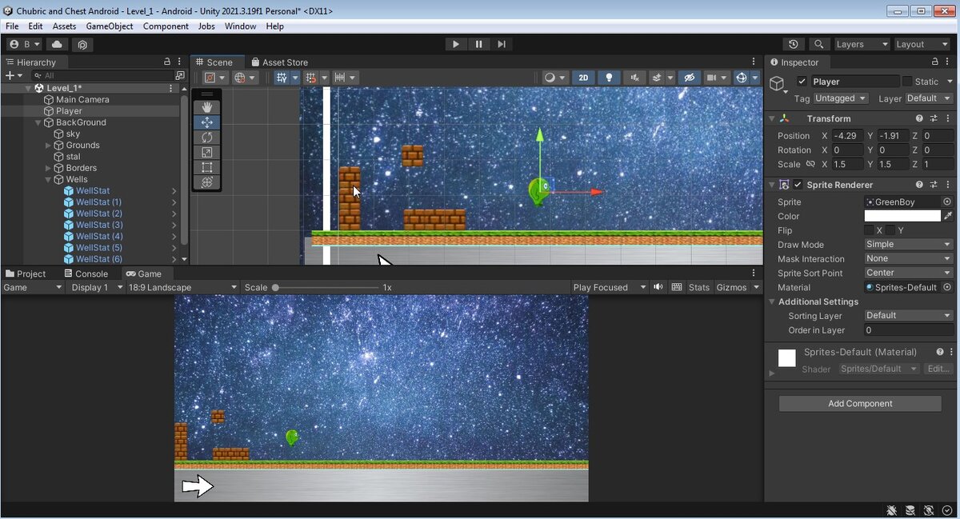Screen dimensions: 960x519
Task: Open Play Focused dropdown
Action: pyautogui.click(x=609, y=287)
